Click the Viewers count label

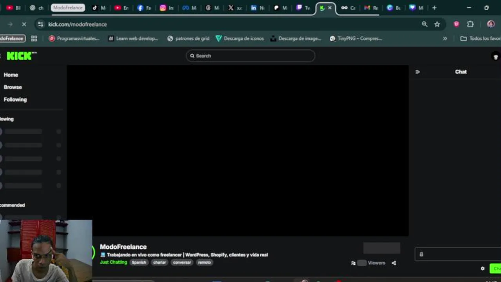(x=376, y=263)
